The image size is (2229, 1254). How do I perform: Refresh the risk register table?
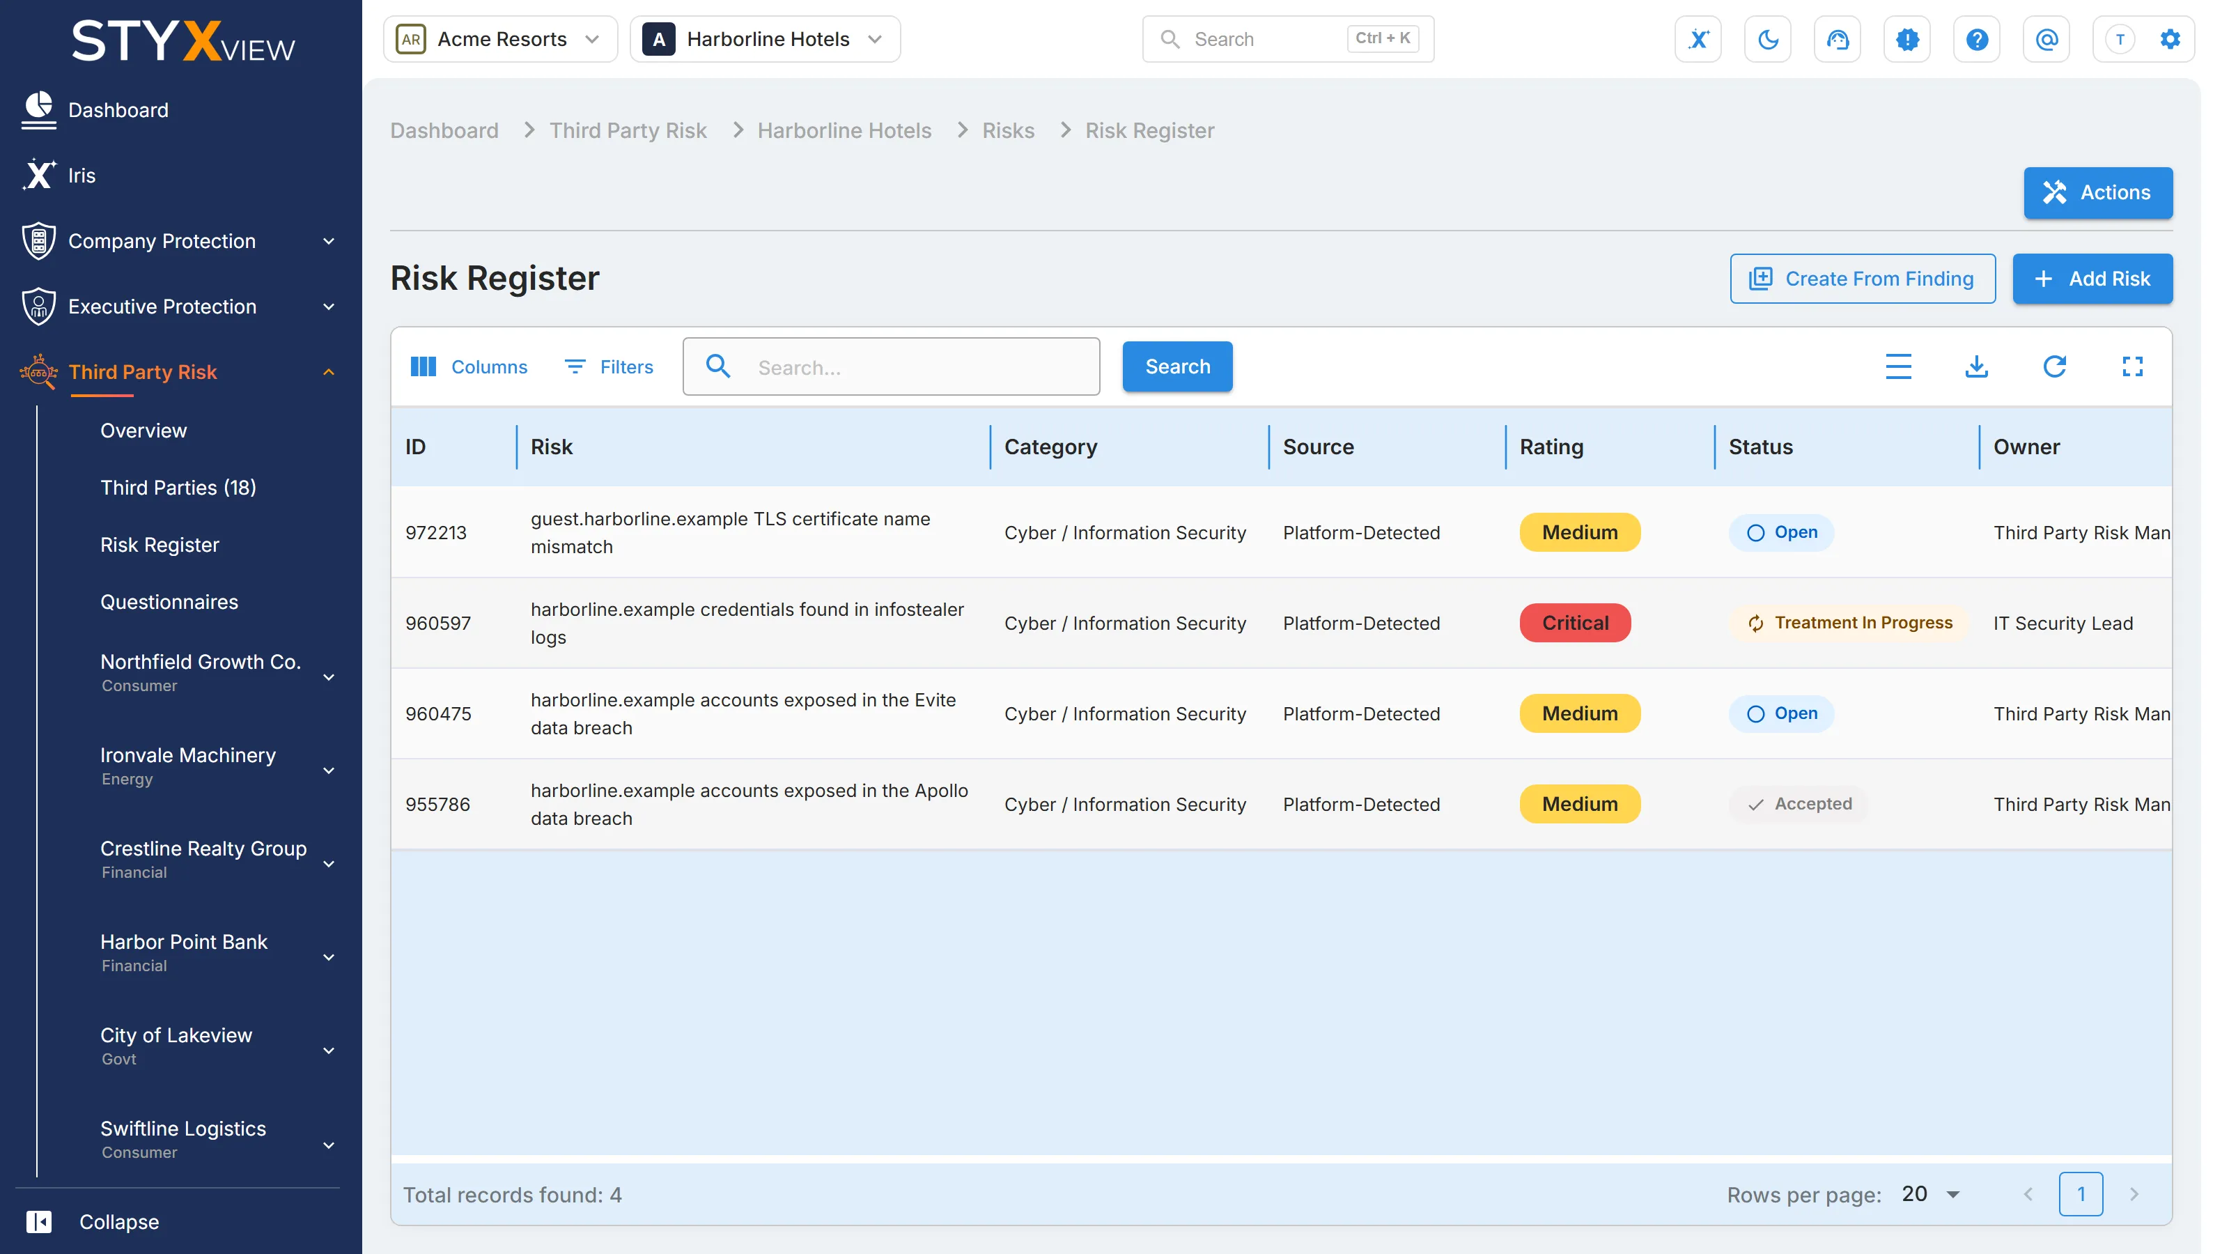[2055, 366]
